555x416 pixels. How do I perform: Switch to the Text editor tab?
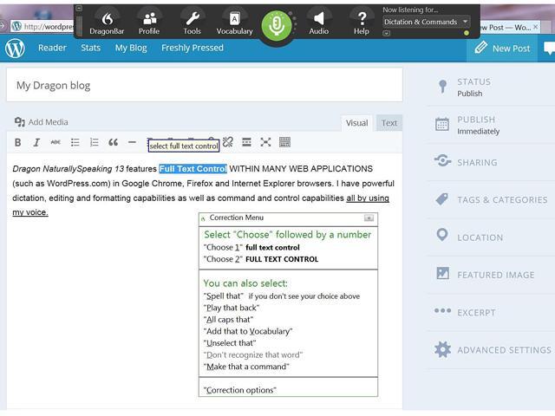coord(389,123)
